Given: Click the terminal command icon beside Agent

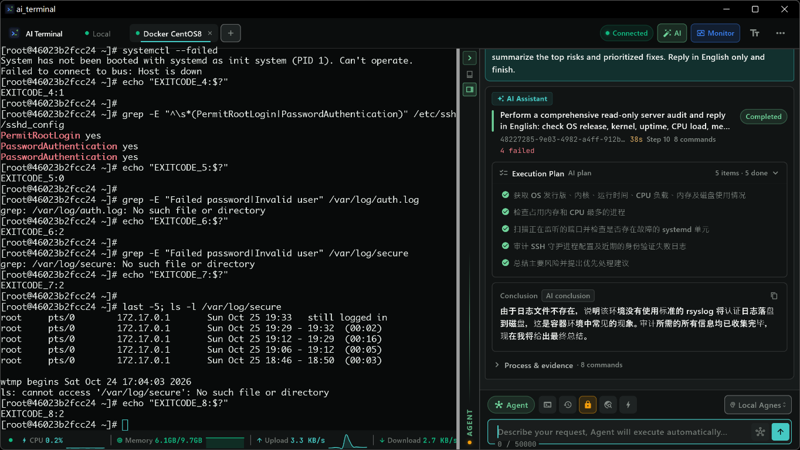Looking at the screenshot, I should tap(547, 405).
